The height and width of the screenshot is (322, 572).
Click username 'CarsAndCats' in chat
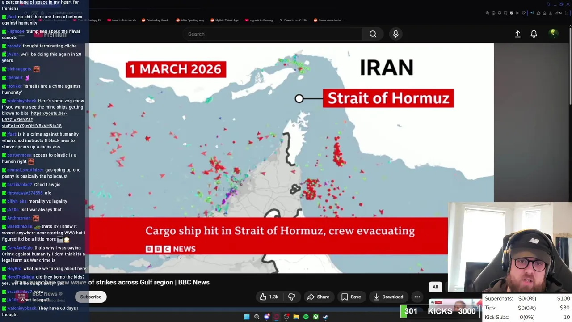20,248
